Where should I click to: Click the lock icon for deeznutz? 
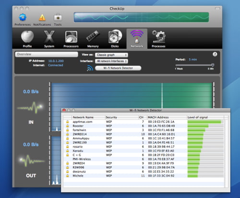click(x=68, y=172)
